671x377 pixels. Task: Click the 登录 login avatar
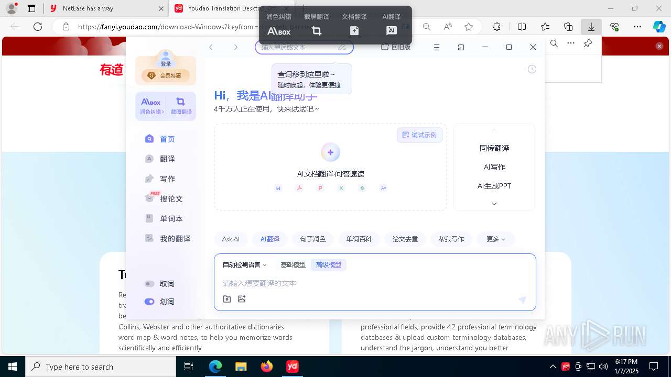[x=166, y=58]
